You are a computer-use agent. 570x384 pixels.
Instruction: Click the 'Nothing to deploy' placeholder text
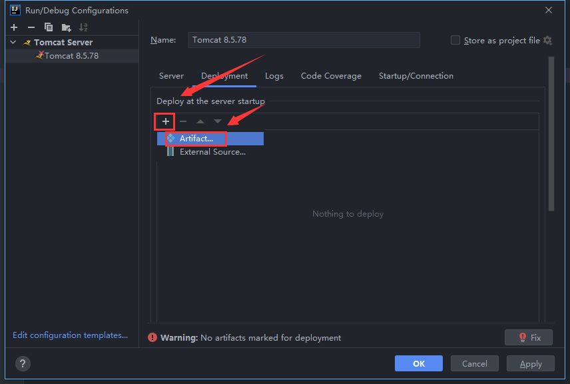[x=348, y=214]
